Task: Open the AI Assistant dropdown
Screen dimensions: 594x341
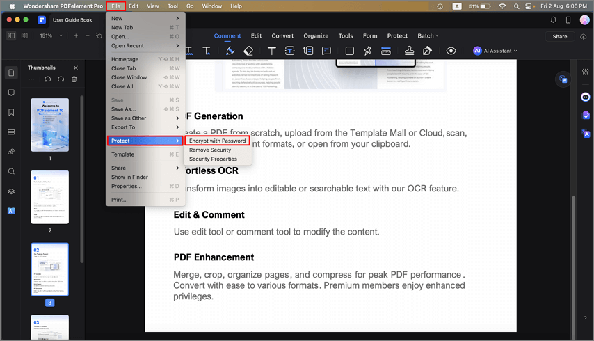Action: point(495,51)
